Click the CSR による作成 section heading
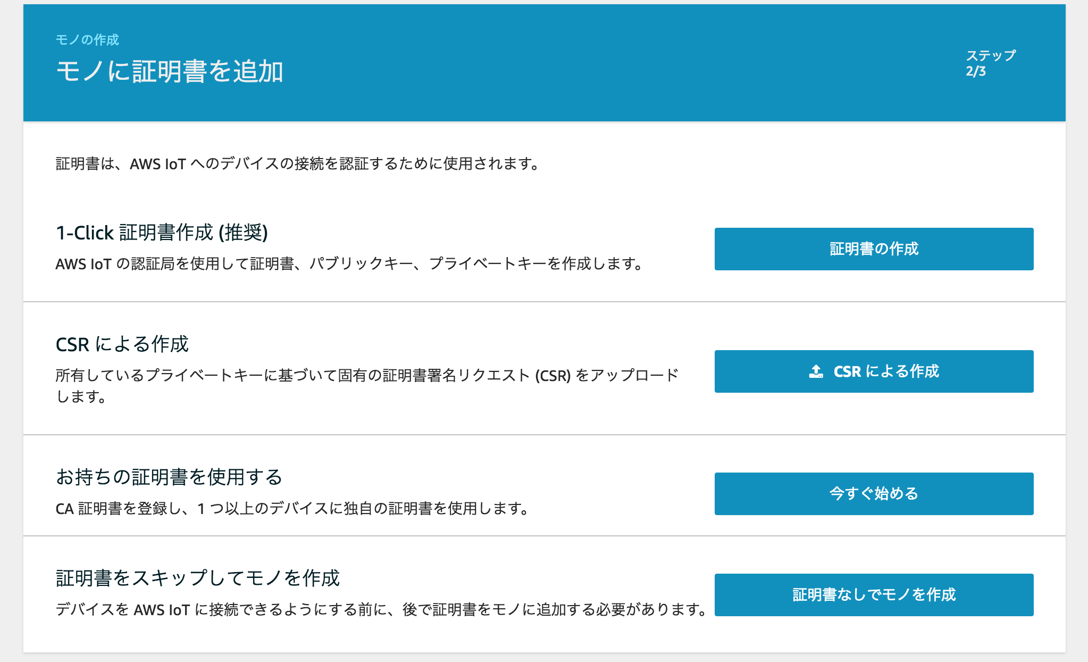 click(x=122, y=344)
